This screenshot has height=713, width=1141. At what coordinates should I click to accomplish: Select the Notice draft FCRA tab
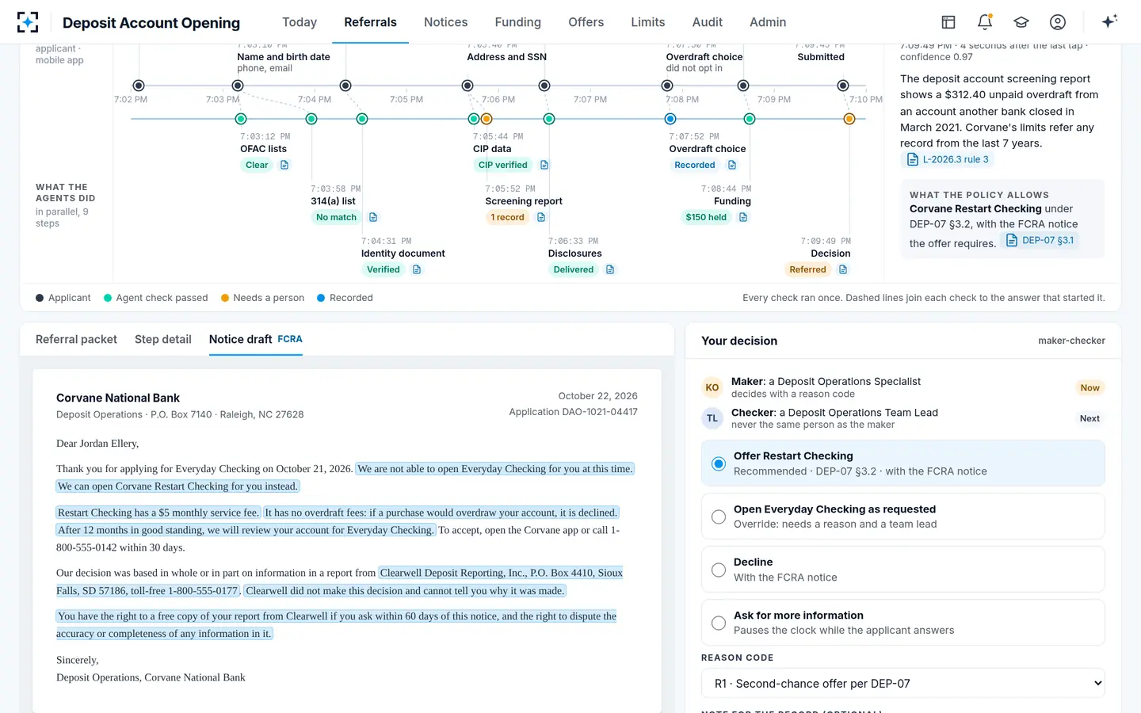point(256,339)
